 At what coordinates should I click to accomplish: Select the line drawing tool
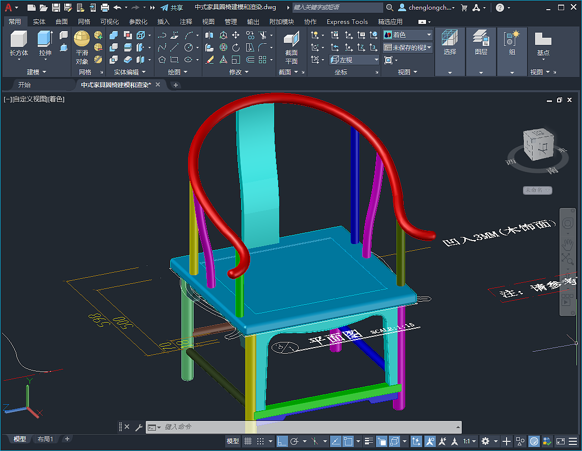click(174, 47)
